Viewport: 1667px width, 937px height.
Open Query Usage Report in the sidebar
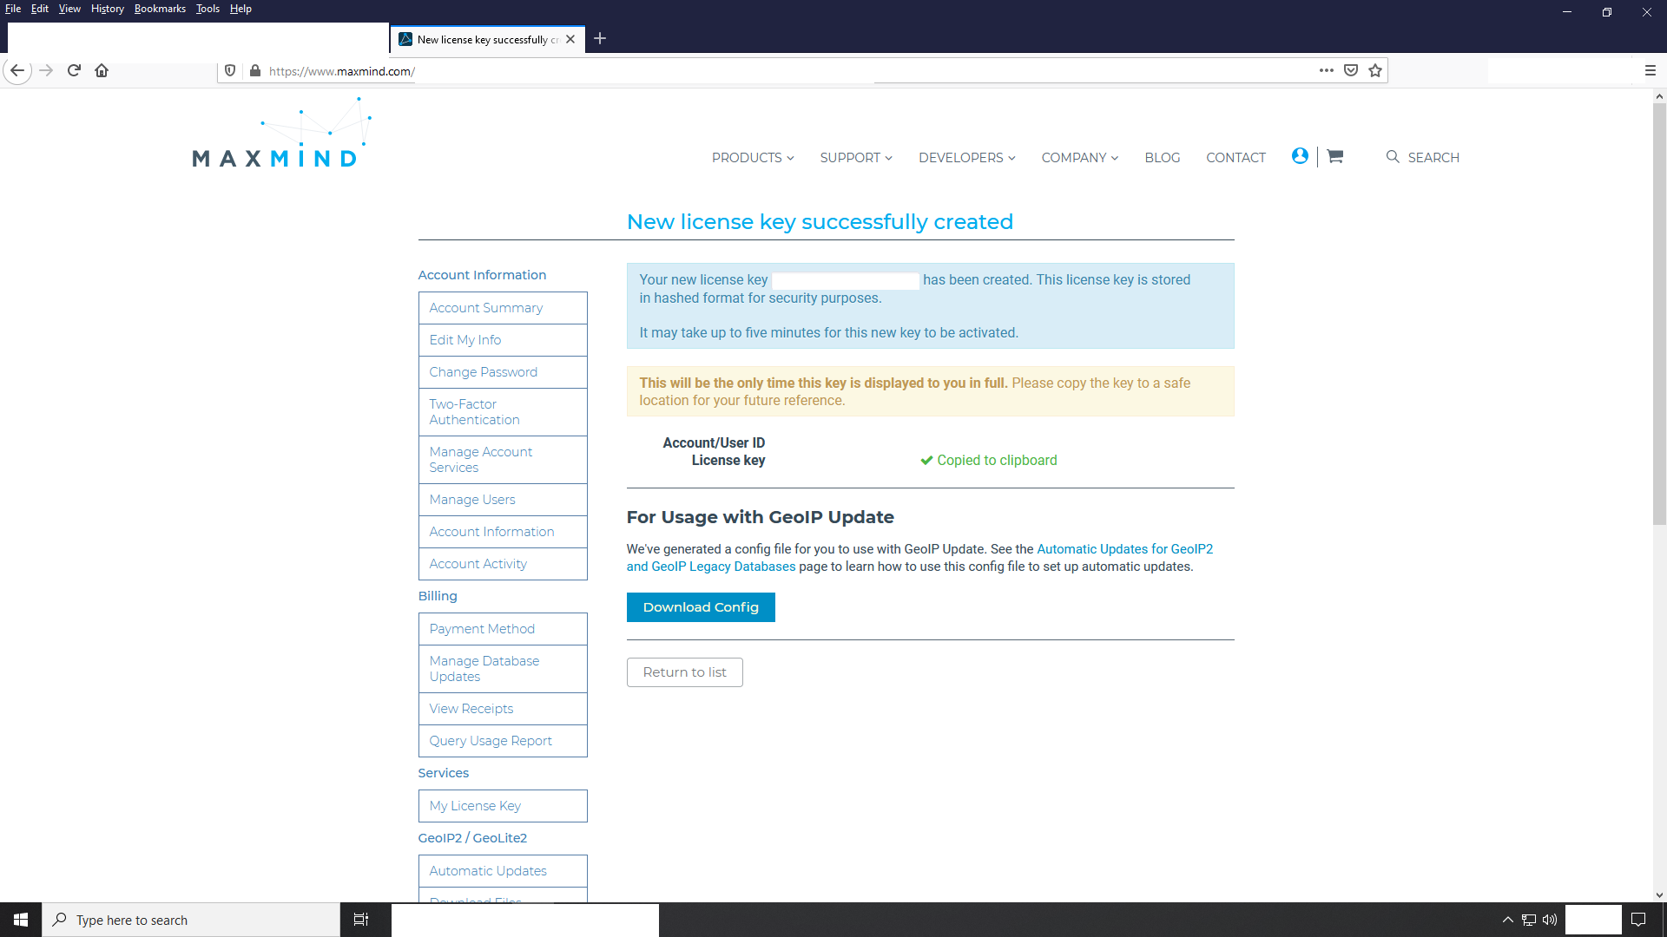pyautogui.click(x=503, y=741)
